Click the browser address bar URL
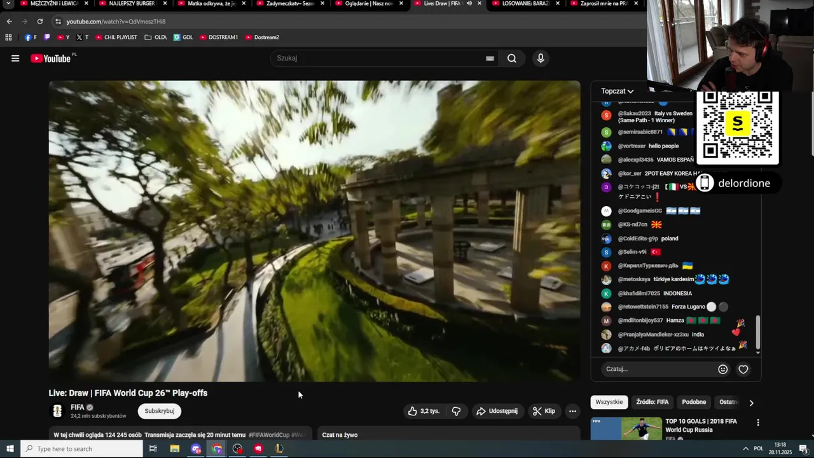This screenshot has width=814, height=458. 116,22
